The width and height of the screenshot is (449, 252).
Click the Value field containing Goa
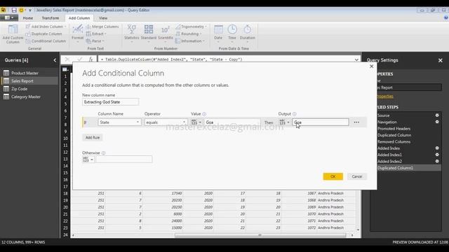[x=232, y=122]
